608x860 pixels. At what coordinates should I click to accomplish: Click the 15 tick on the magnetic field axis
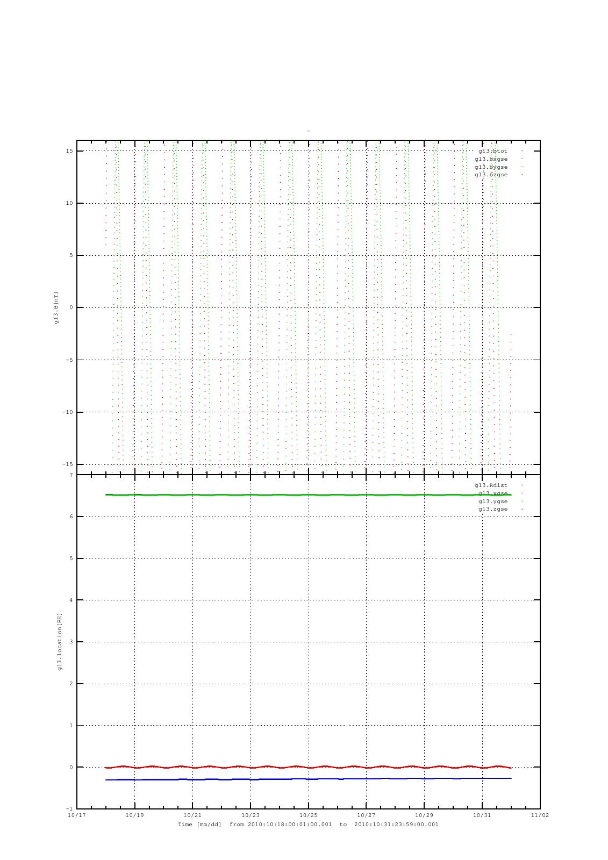point(69,151)
